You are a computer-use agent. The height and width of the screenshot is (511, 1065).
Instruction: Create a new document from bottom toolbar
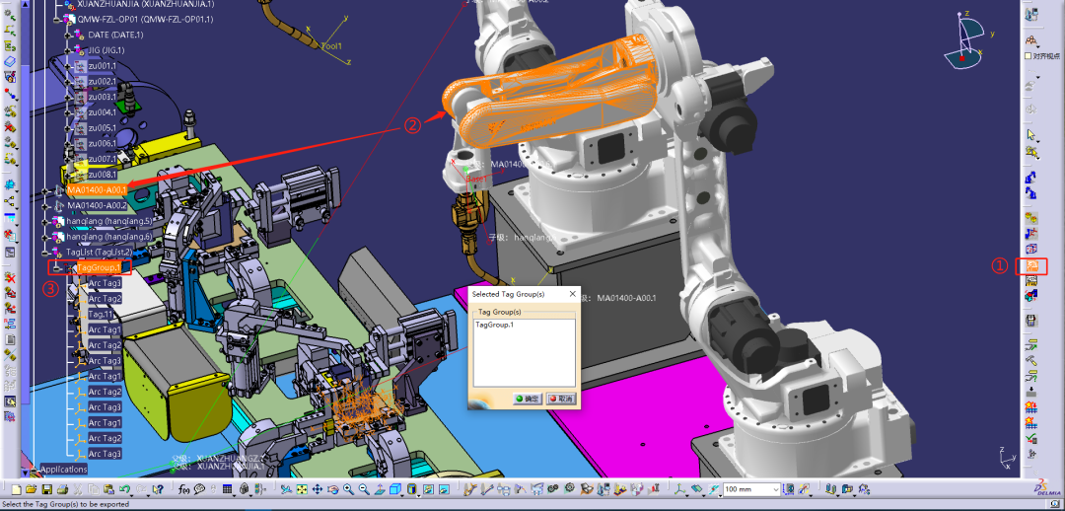(16, 489)
